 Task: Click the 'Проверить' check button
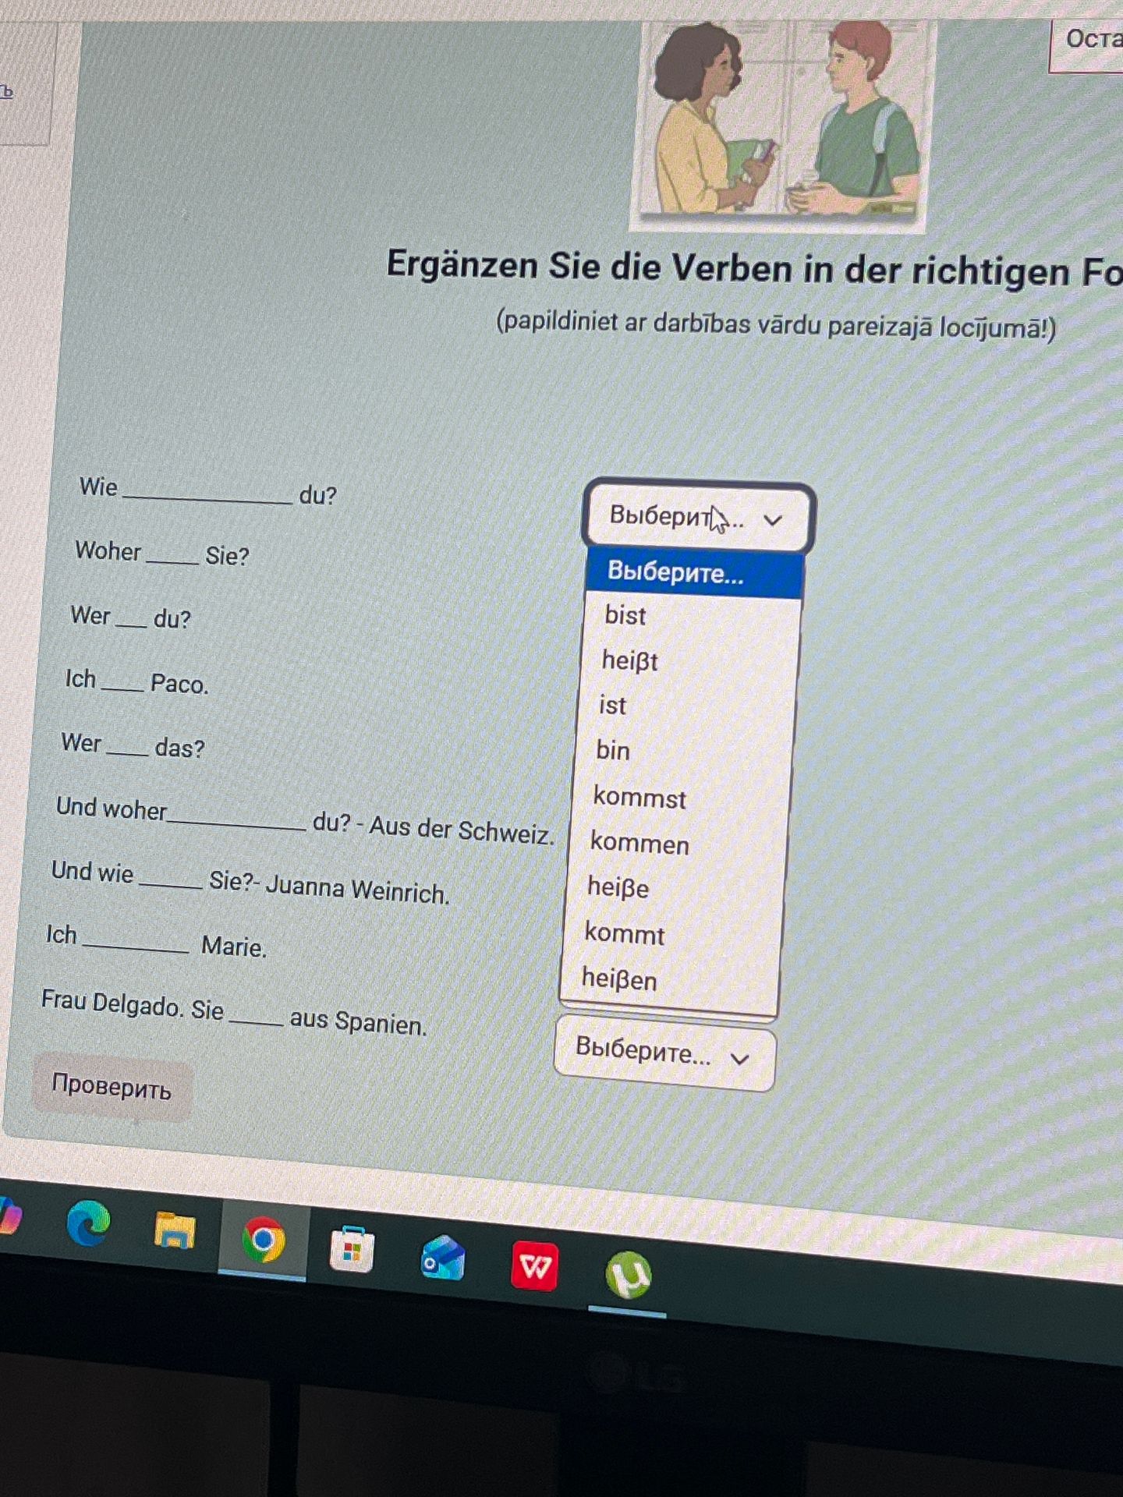pyautogui.click(x=112, y=1087)
